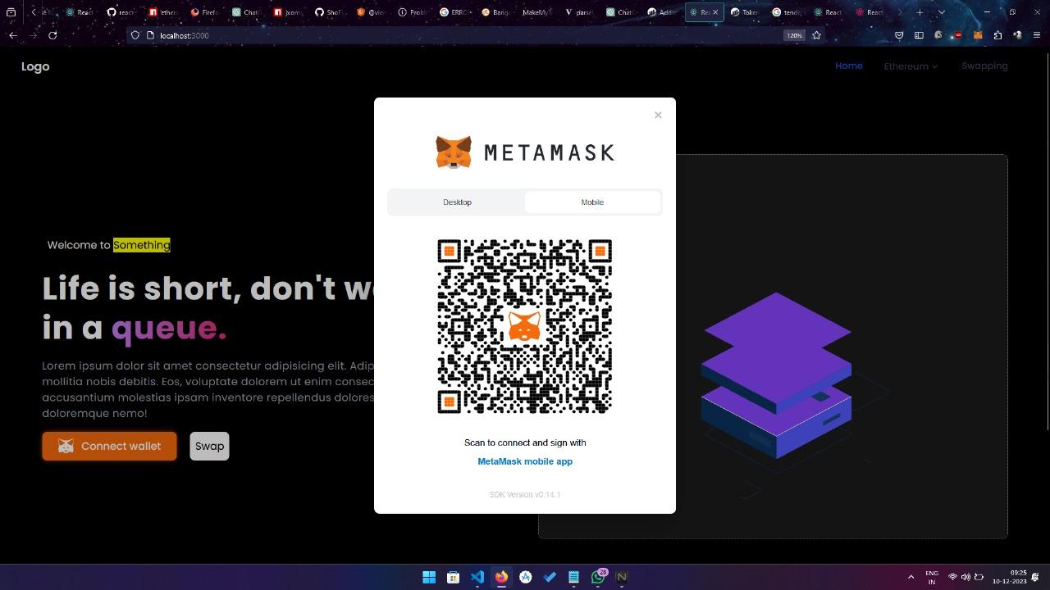Reload the page with the refresh icon
The image size is (1050, 590).
(x=52, y=35)
